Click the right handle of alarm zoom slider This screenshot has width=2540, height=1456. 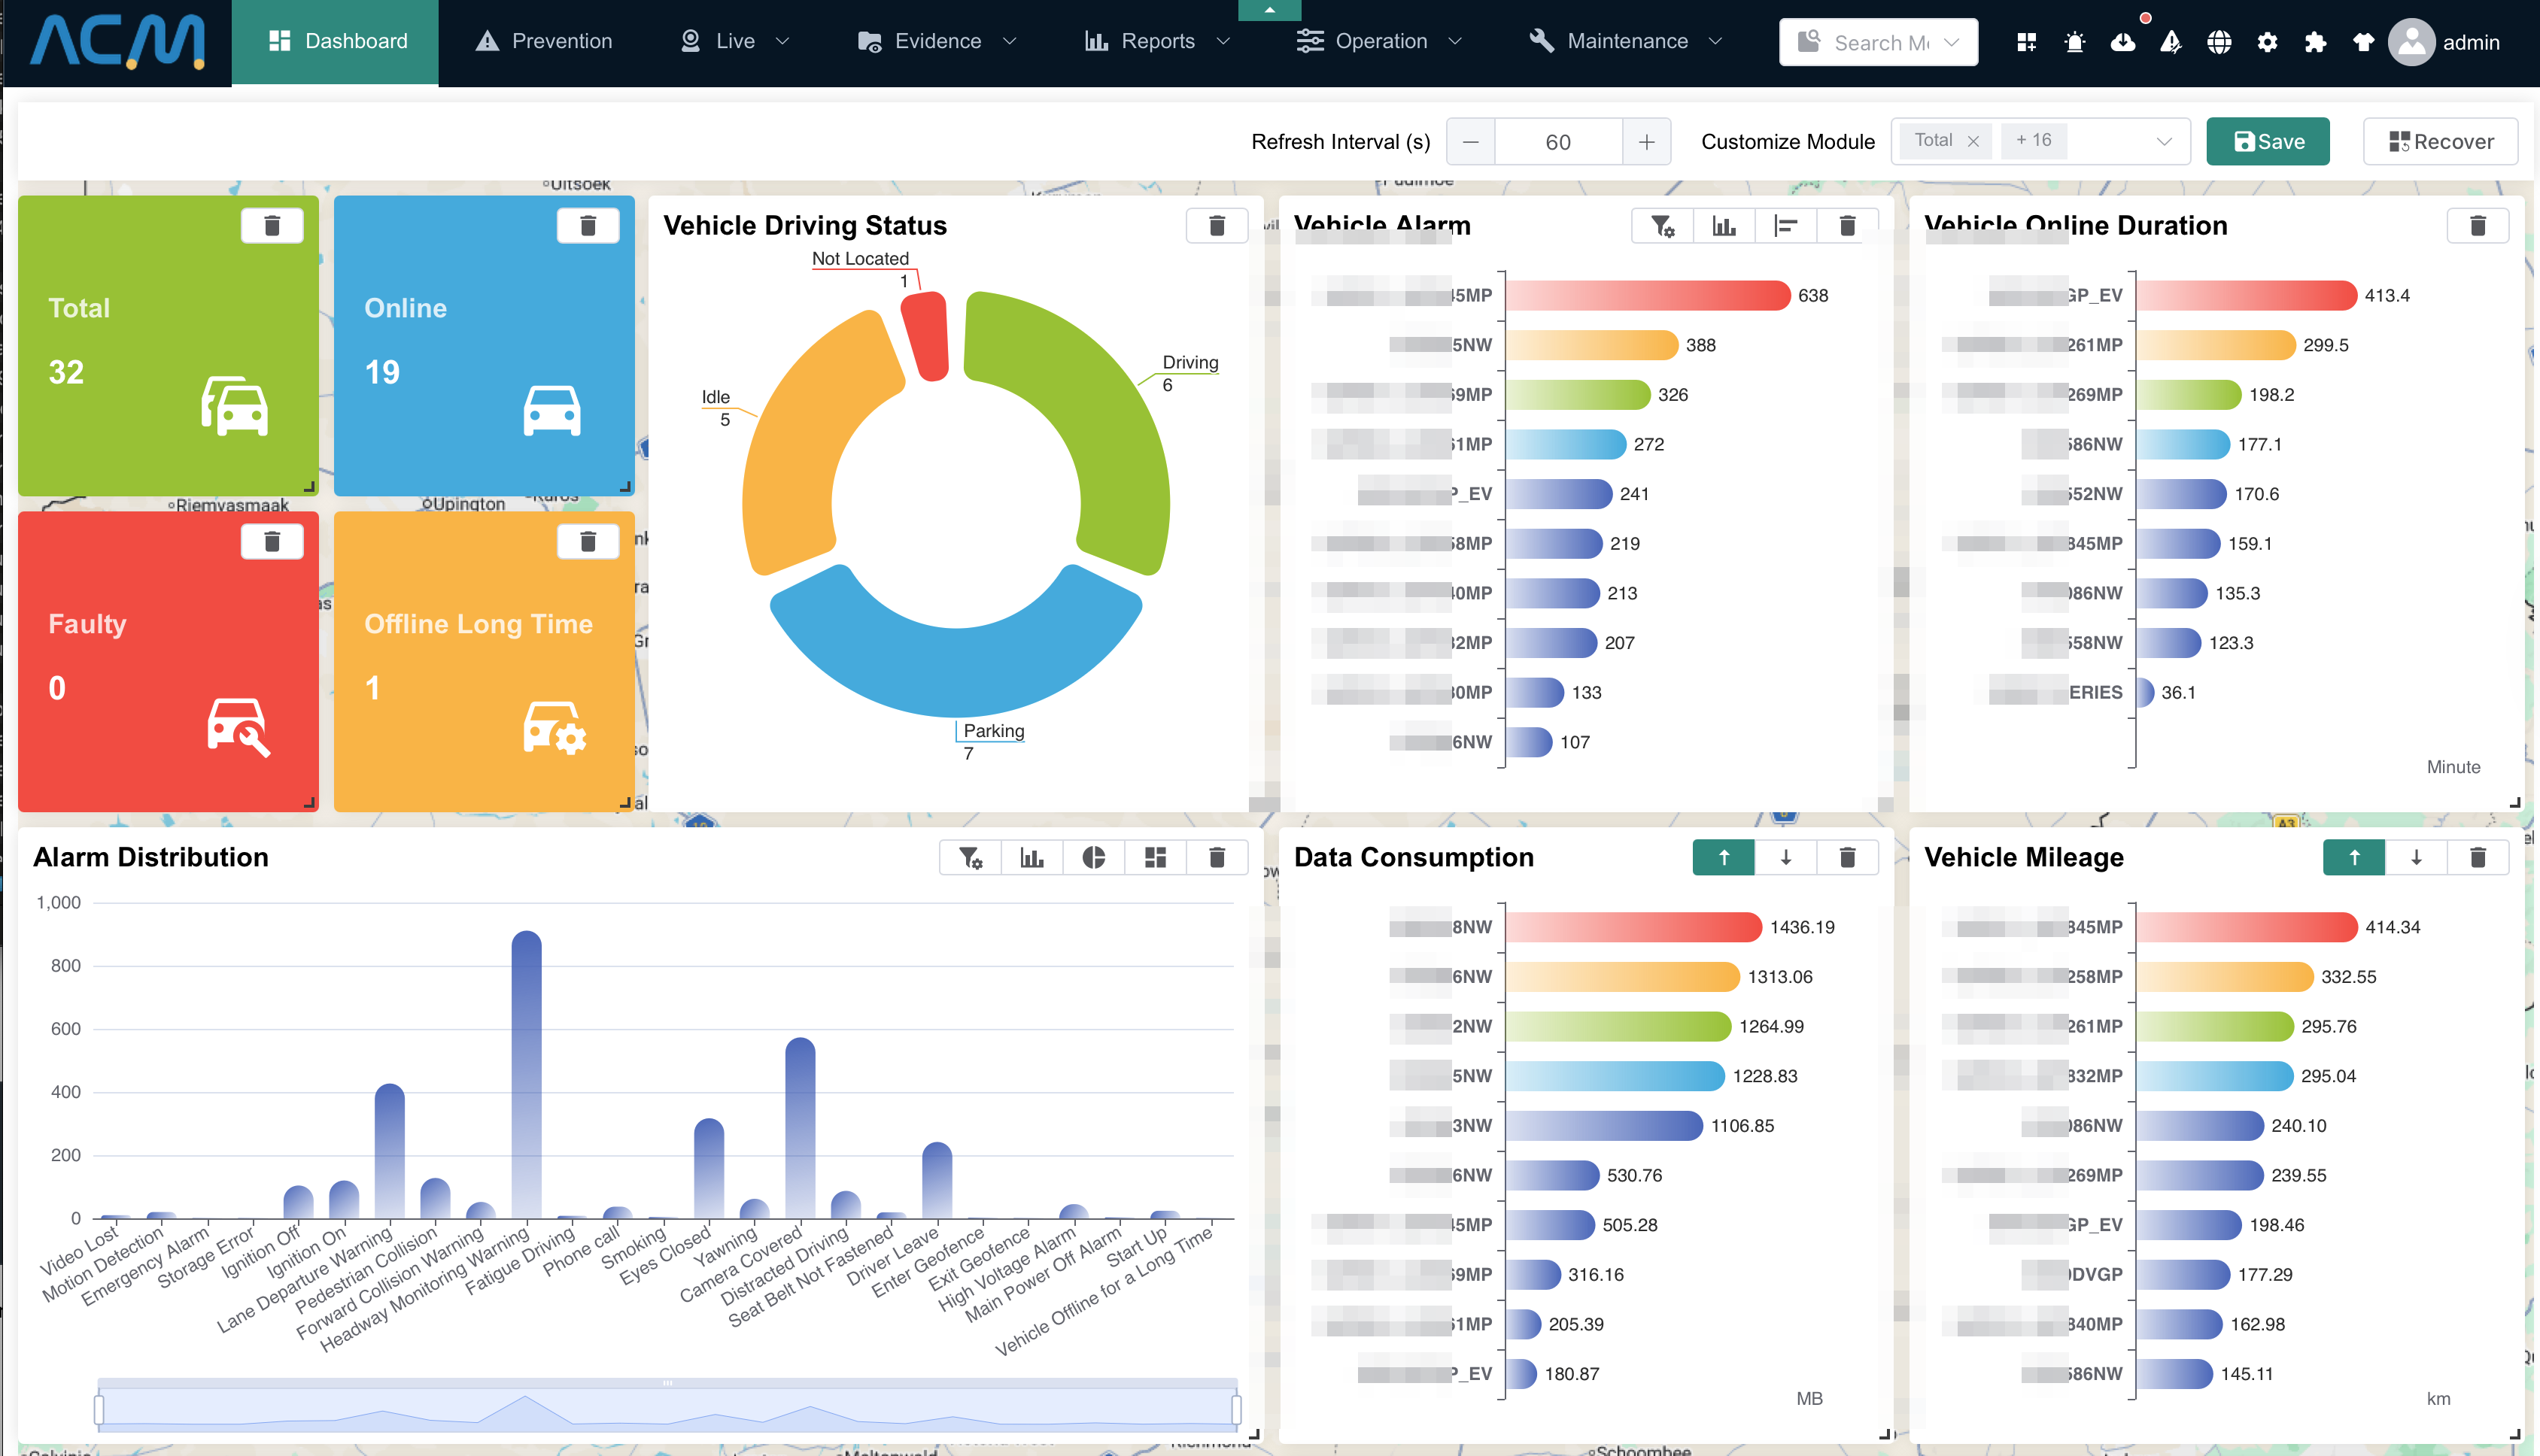1236,1410
